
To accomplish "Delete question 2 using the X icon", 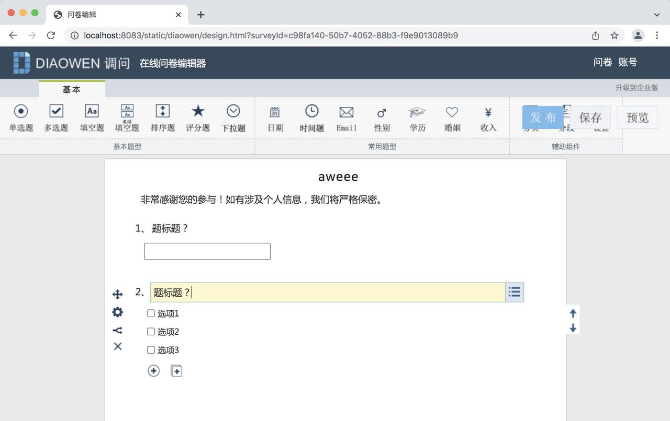I will 117,346.
